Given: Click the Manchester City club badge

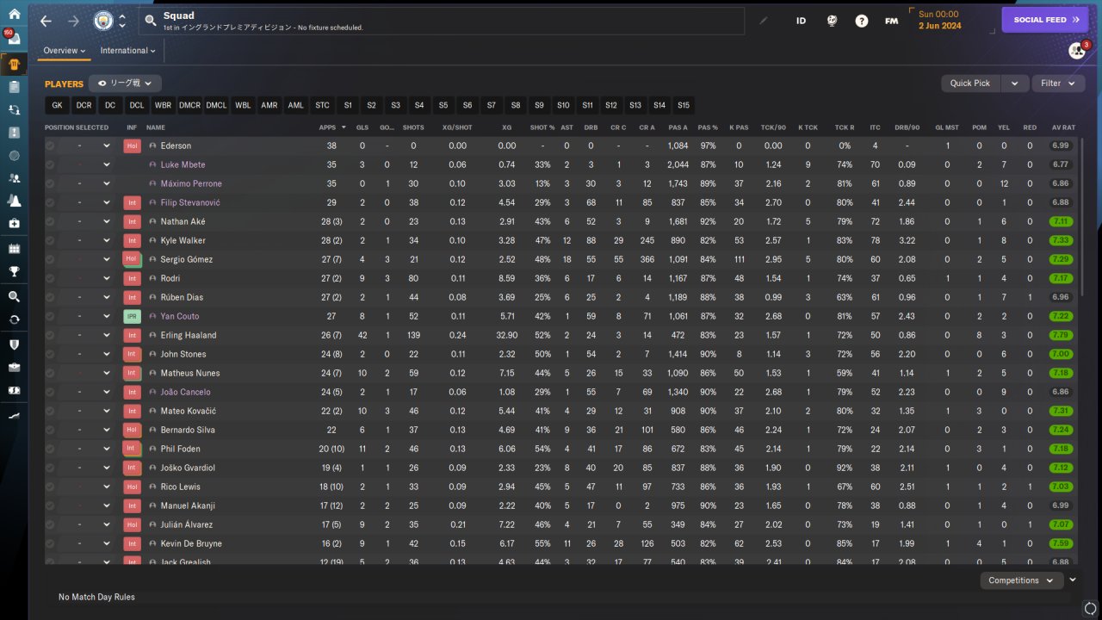Looking at the screenshot, I should coord(102,21).
